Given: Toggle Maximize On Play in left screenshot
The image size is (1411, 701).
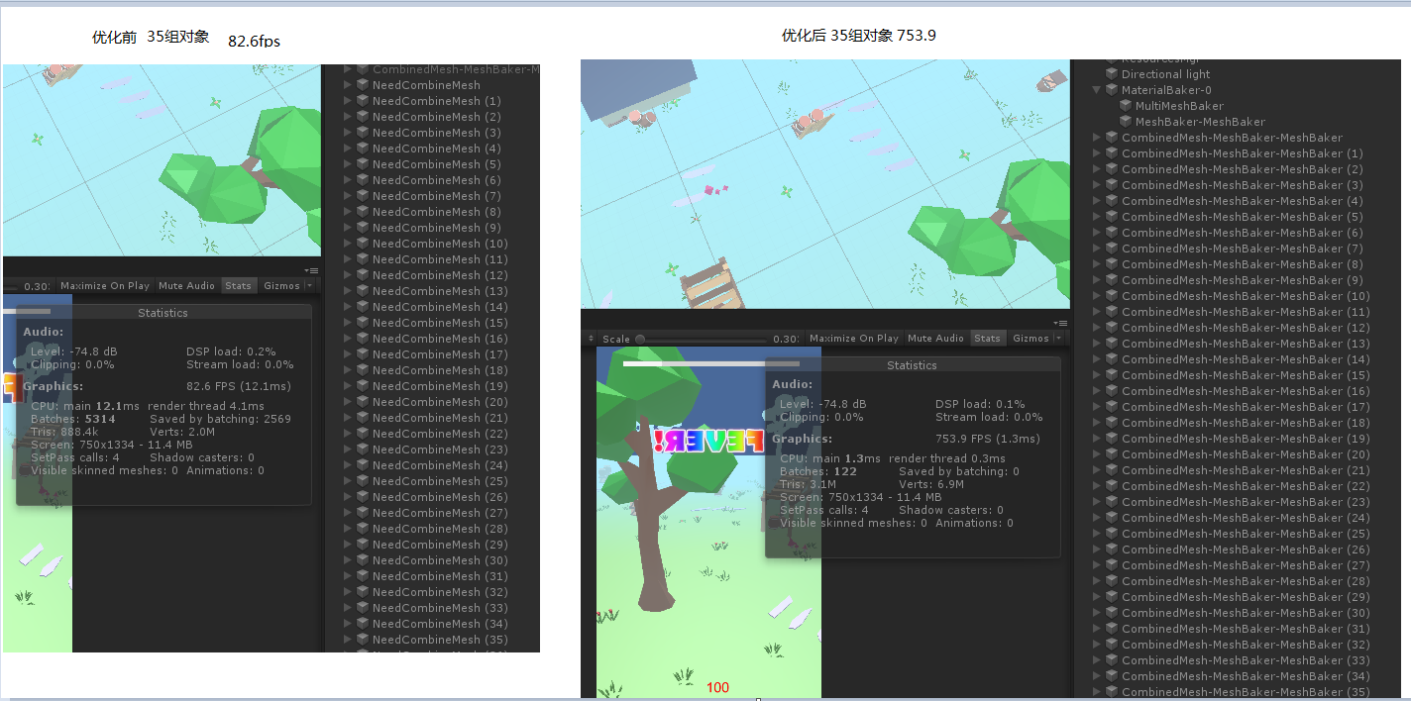Looking at the screenshot, I should 104,286.
